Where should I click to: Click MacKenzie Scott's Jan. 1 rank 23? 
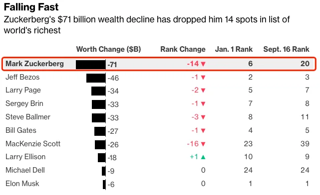click(x=248, y=144)
